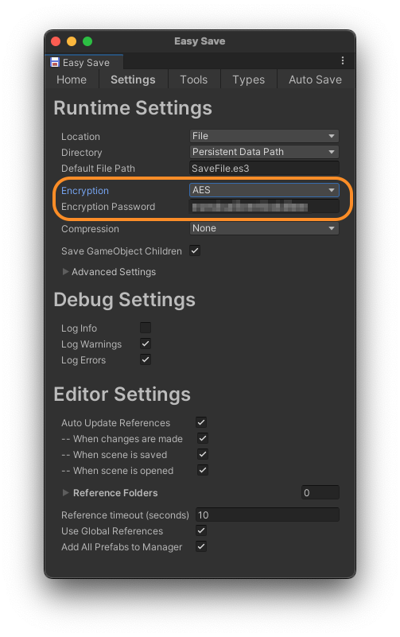
Task: Click the Editor Settings heading
Action: click(122, 394)
